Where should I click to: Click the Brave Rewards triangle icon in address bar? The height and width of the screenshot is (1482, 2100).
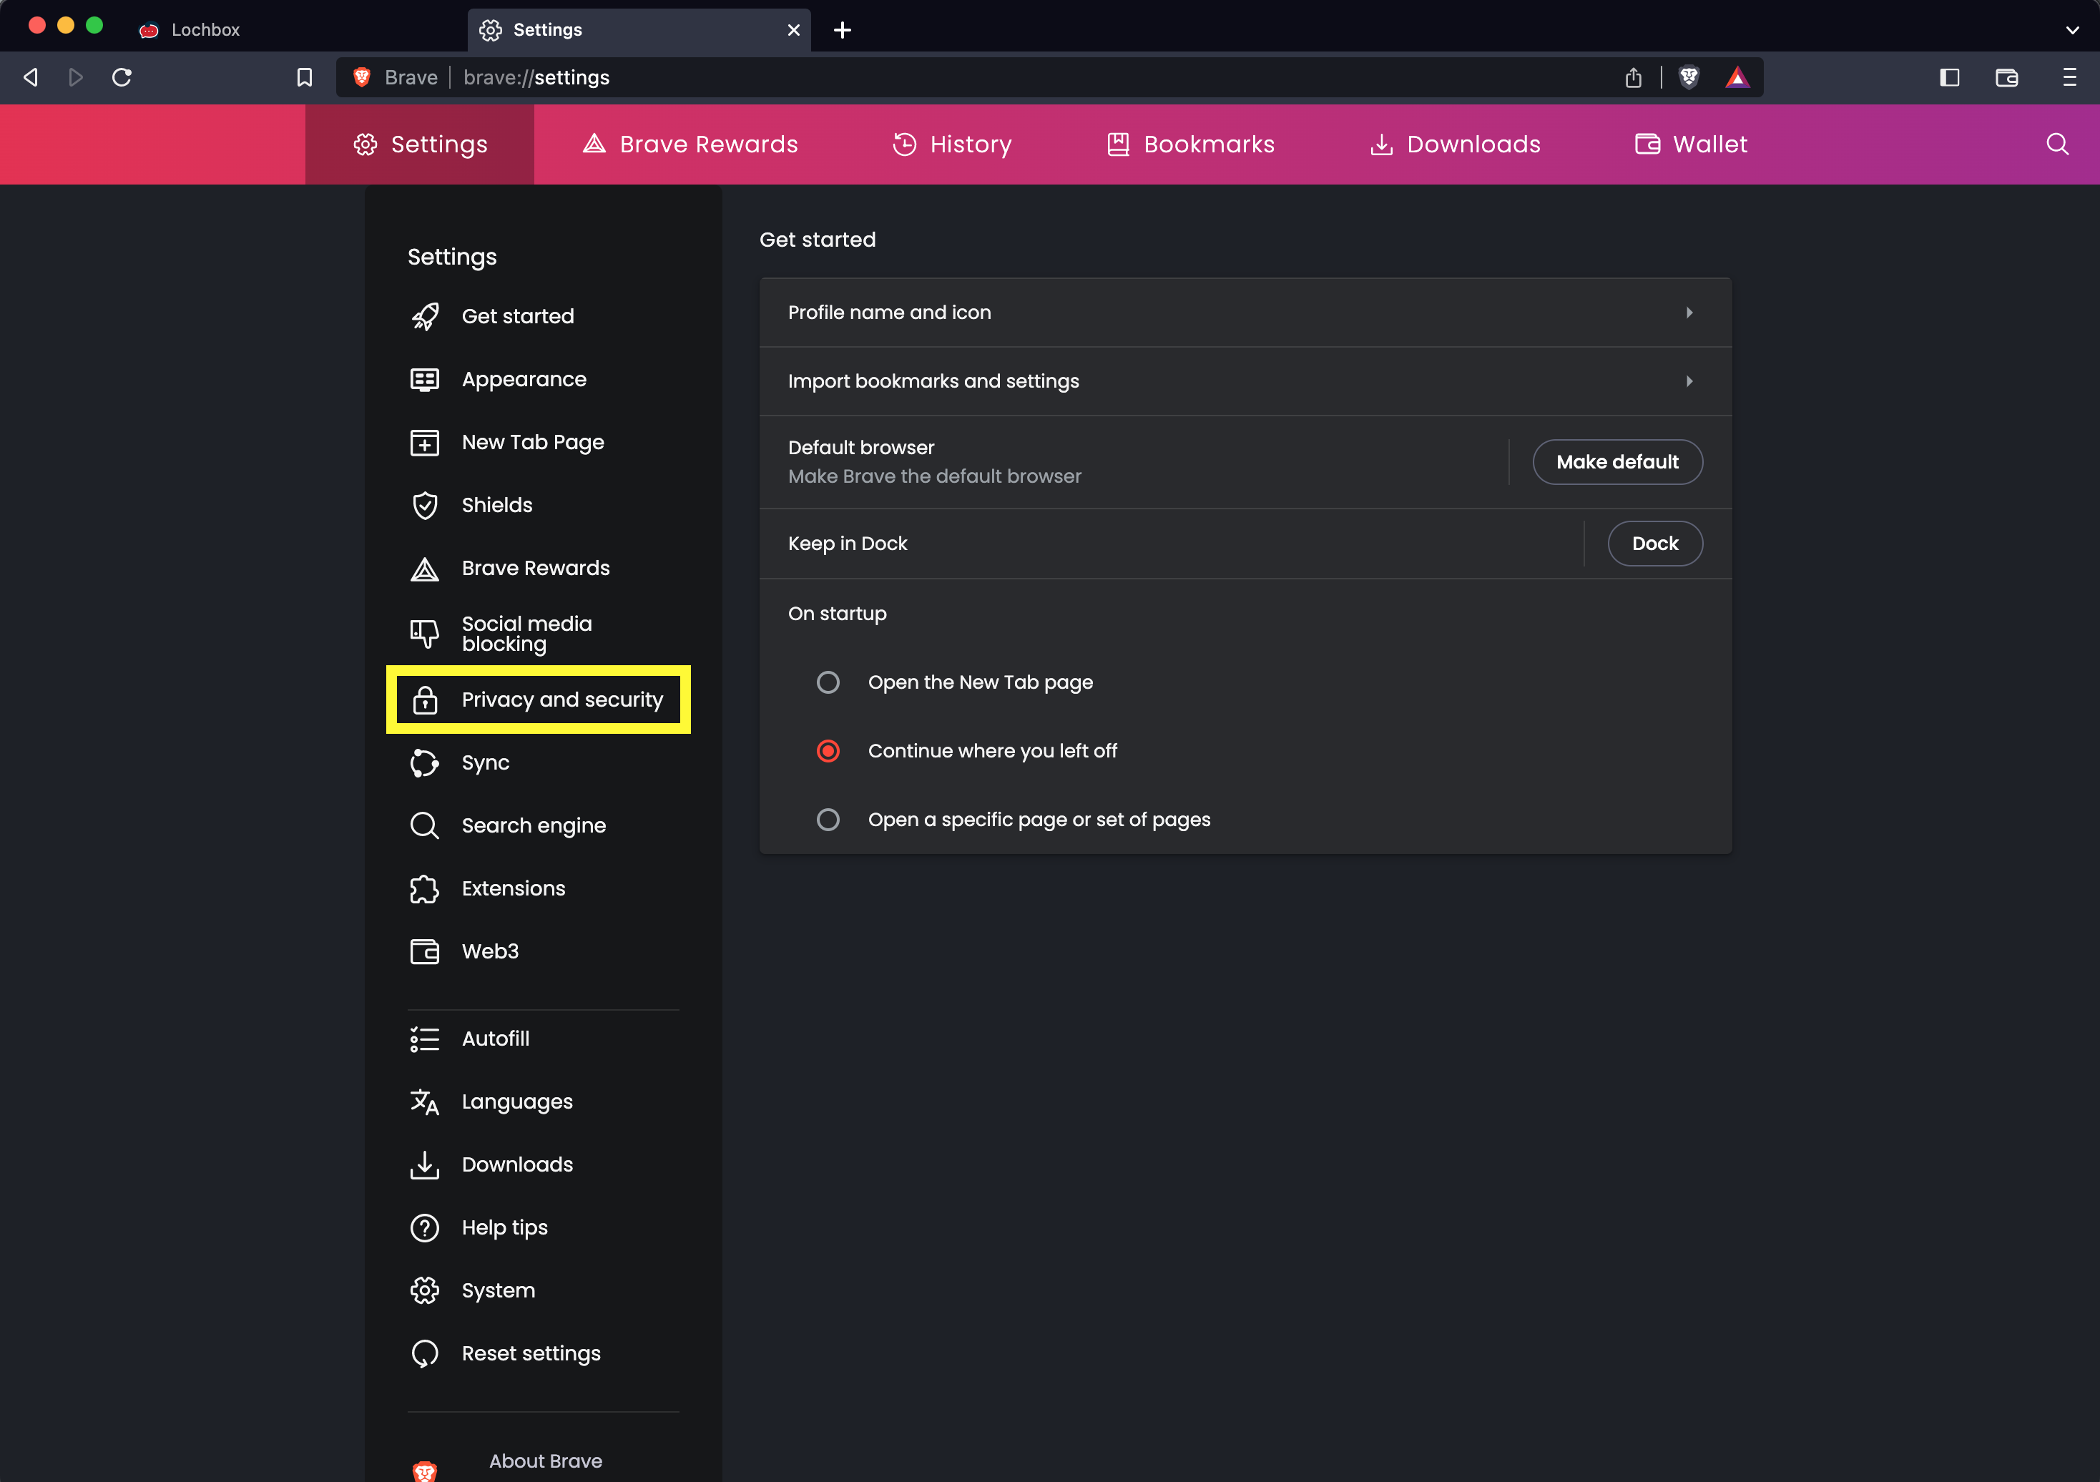click(x=1737, y=78)
